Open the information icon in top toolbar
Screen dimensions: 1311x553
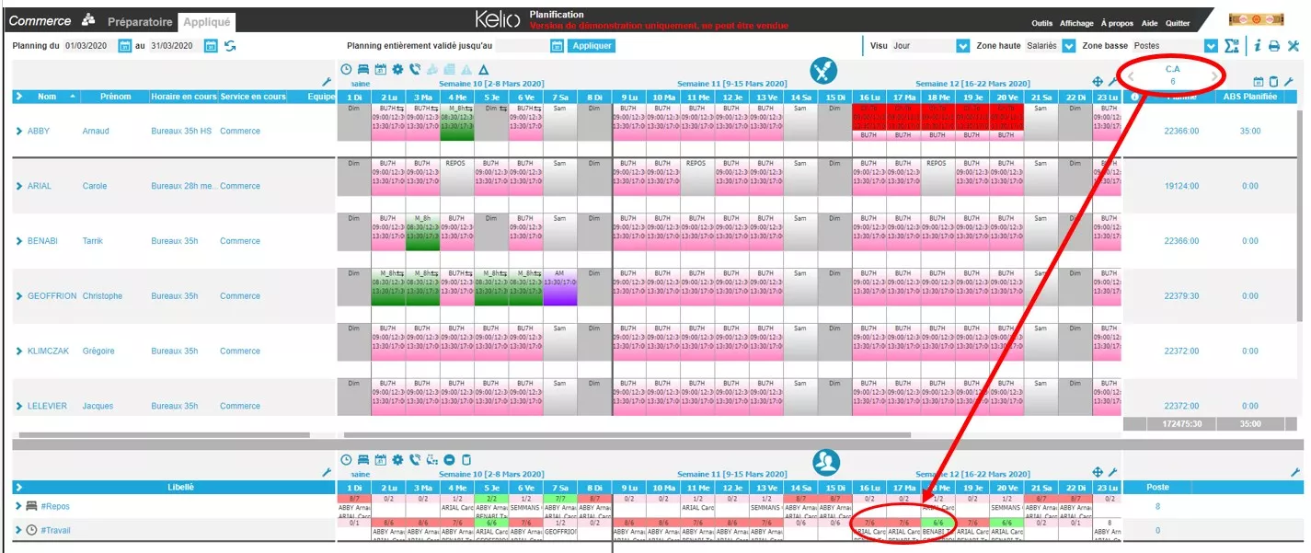(1257, 46)
